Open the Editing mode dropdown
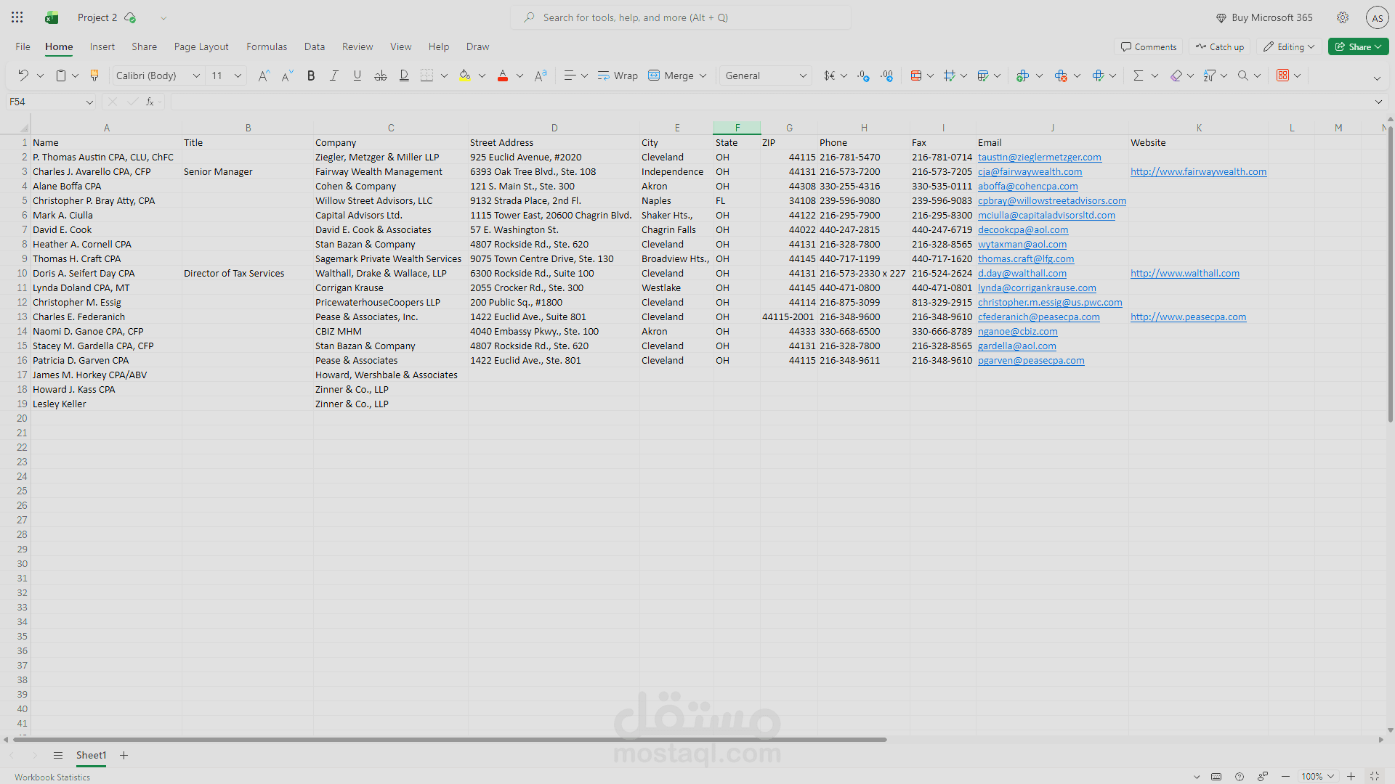The width and height of the screenshot is (1395, 784). click(x=1290, y=46)
